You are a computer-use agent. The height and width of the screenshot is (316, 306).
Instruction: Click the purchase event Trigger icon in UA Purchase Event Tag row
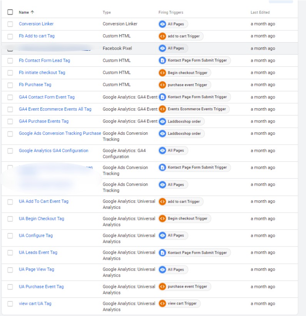(162, 286)
